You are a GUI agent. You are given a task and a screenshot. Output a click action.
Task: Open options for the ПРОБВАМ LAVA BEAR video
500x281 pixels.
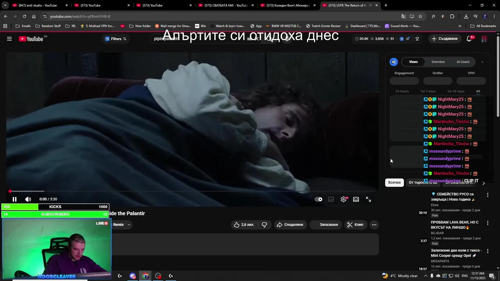tap(487, 223)
